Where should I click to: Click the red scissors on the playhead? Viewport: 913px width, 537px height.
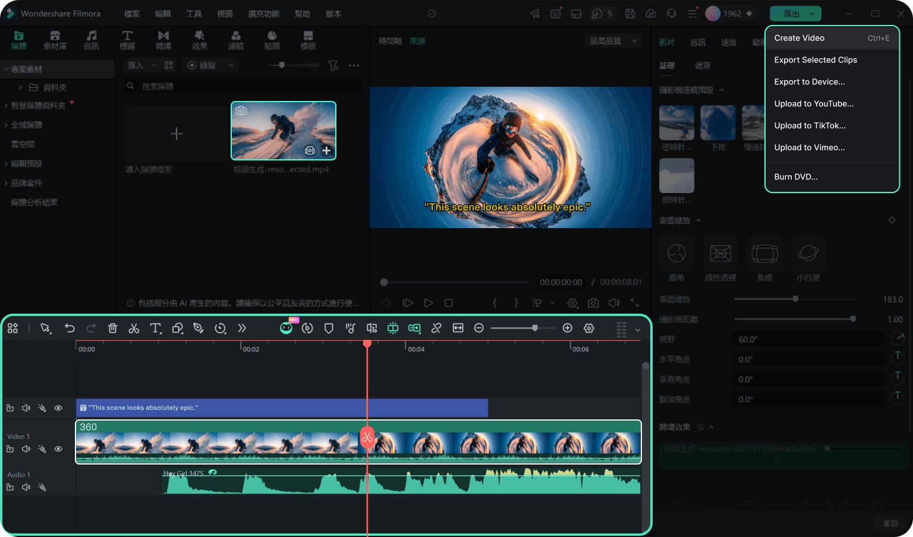[367, 438]
